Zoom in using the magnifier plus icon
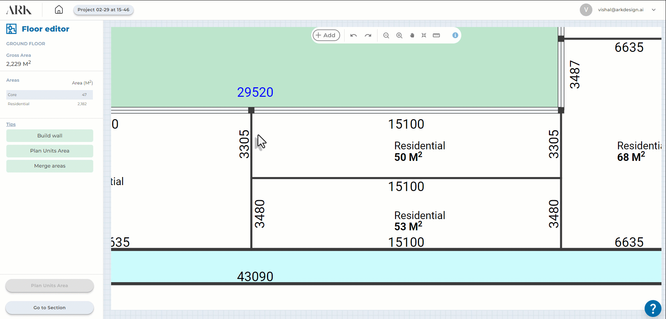The width and height of the screenshot is (666, 319). (399, 35)
